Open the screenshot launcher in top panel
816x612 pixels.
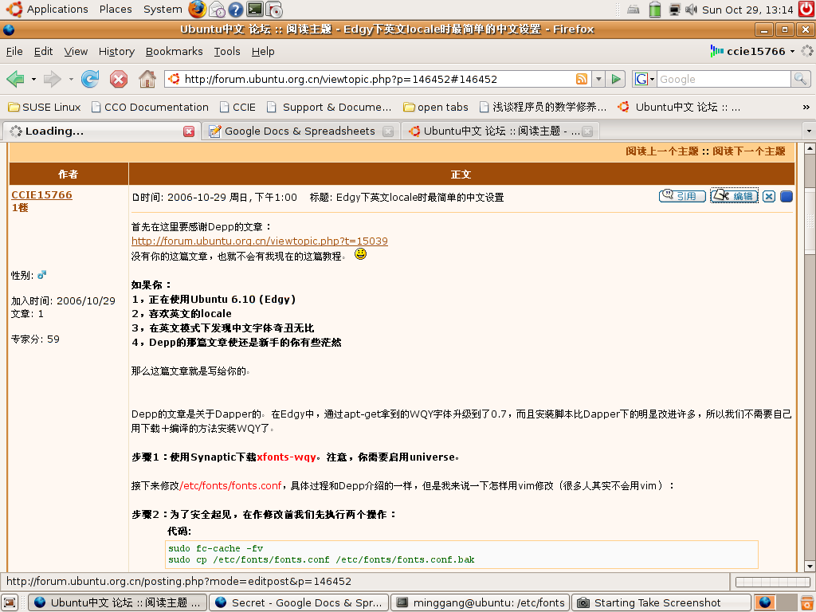click(274, 10)
